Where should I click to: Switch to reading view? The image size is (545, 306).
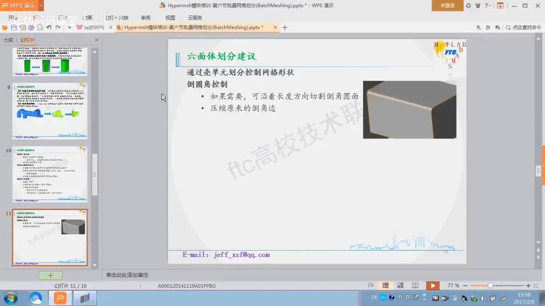[415, 285]
